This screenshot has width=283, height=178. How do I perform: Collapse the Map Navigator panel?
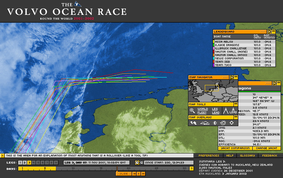(236, 77)
